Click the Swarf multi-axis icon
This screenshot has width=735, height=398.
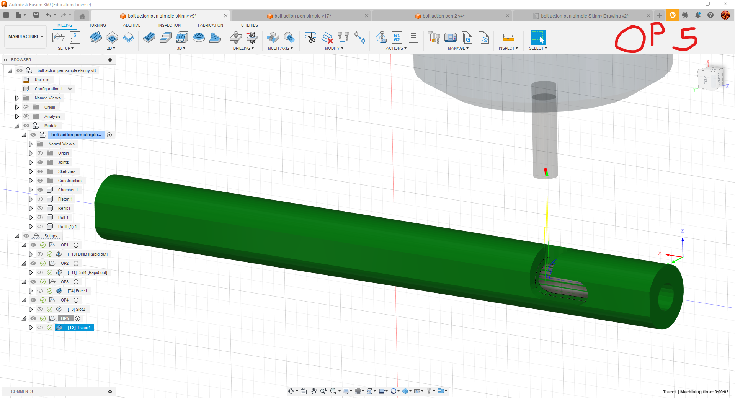[x=273, y=38]
